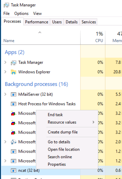Expand the Windows Explorer row

point(5,72)
